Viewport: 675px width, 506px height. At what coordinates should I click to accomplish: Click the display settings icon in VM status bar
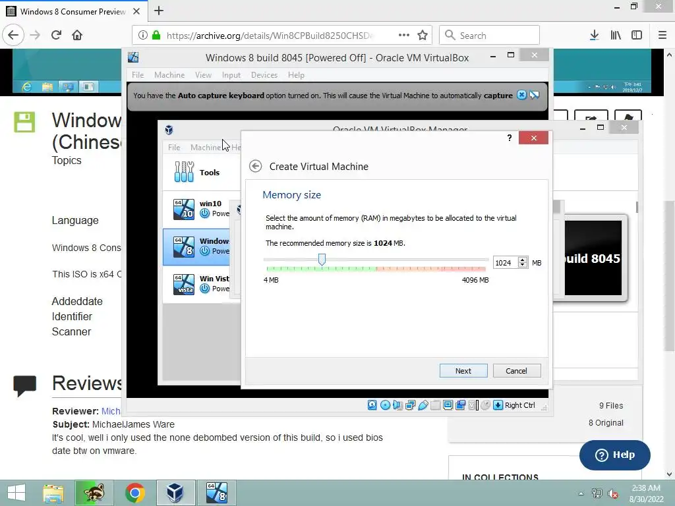tap(448, 405)
